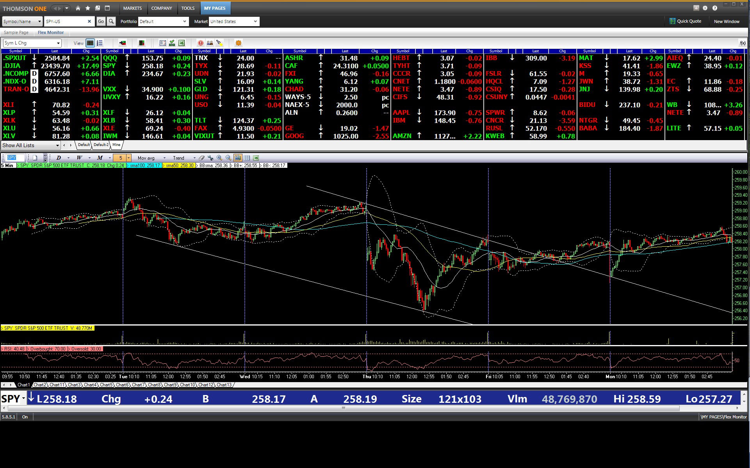The width and height of the screenshot is (750, 468).
Task: Open the Sym L Chg dropdown
Action: pos(32,43)
